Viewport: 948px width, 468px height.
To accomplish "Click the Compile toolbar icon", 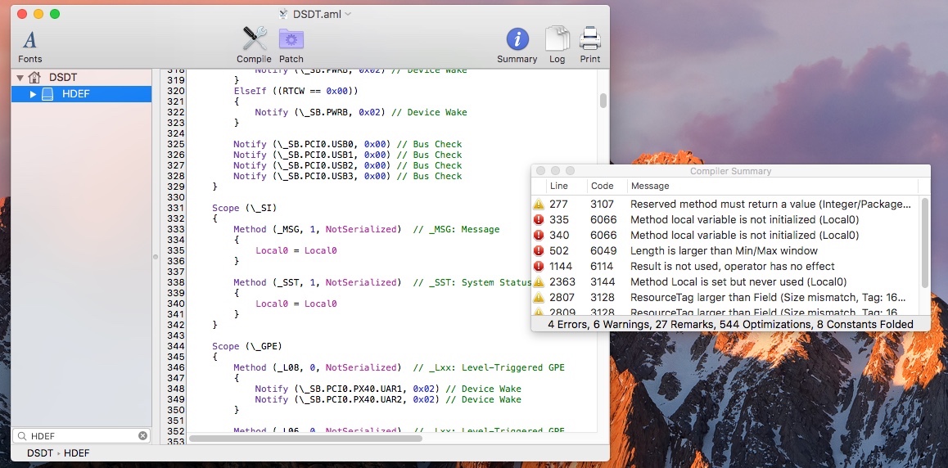I will tap(254, 45).
